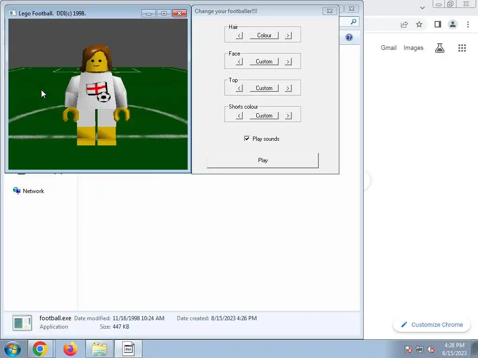The image size is (478, 358).
Task: Maximize the Lego Football window
Action: pos(164,14)
